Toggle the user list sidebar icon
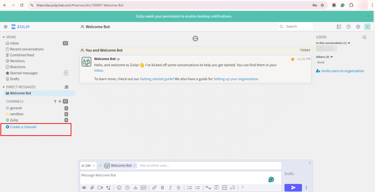 click(339, 27)
